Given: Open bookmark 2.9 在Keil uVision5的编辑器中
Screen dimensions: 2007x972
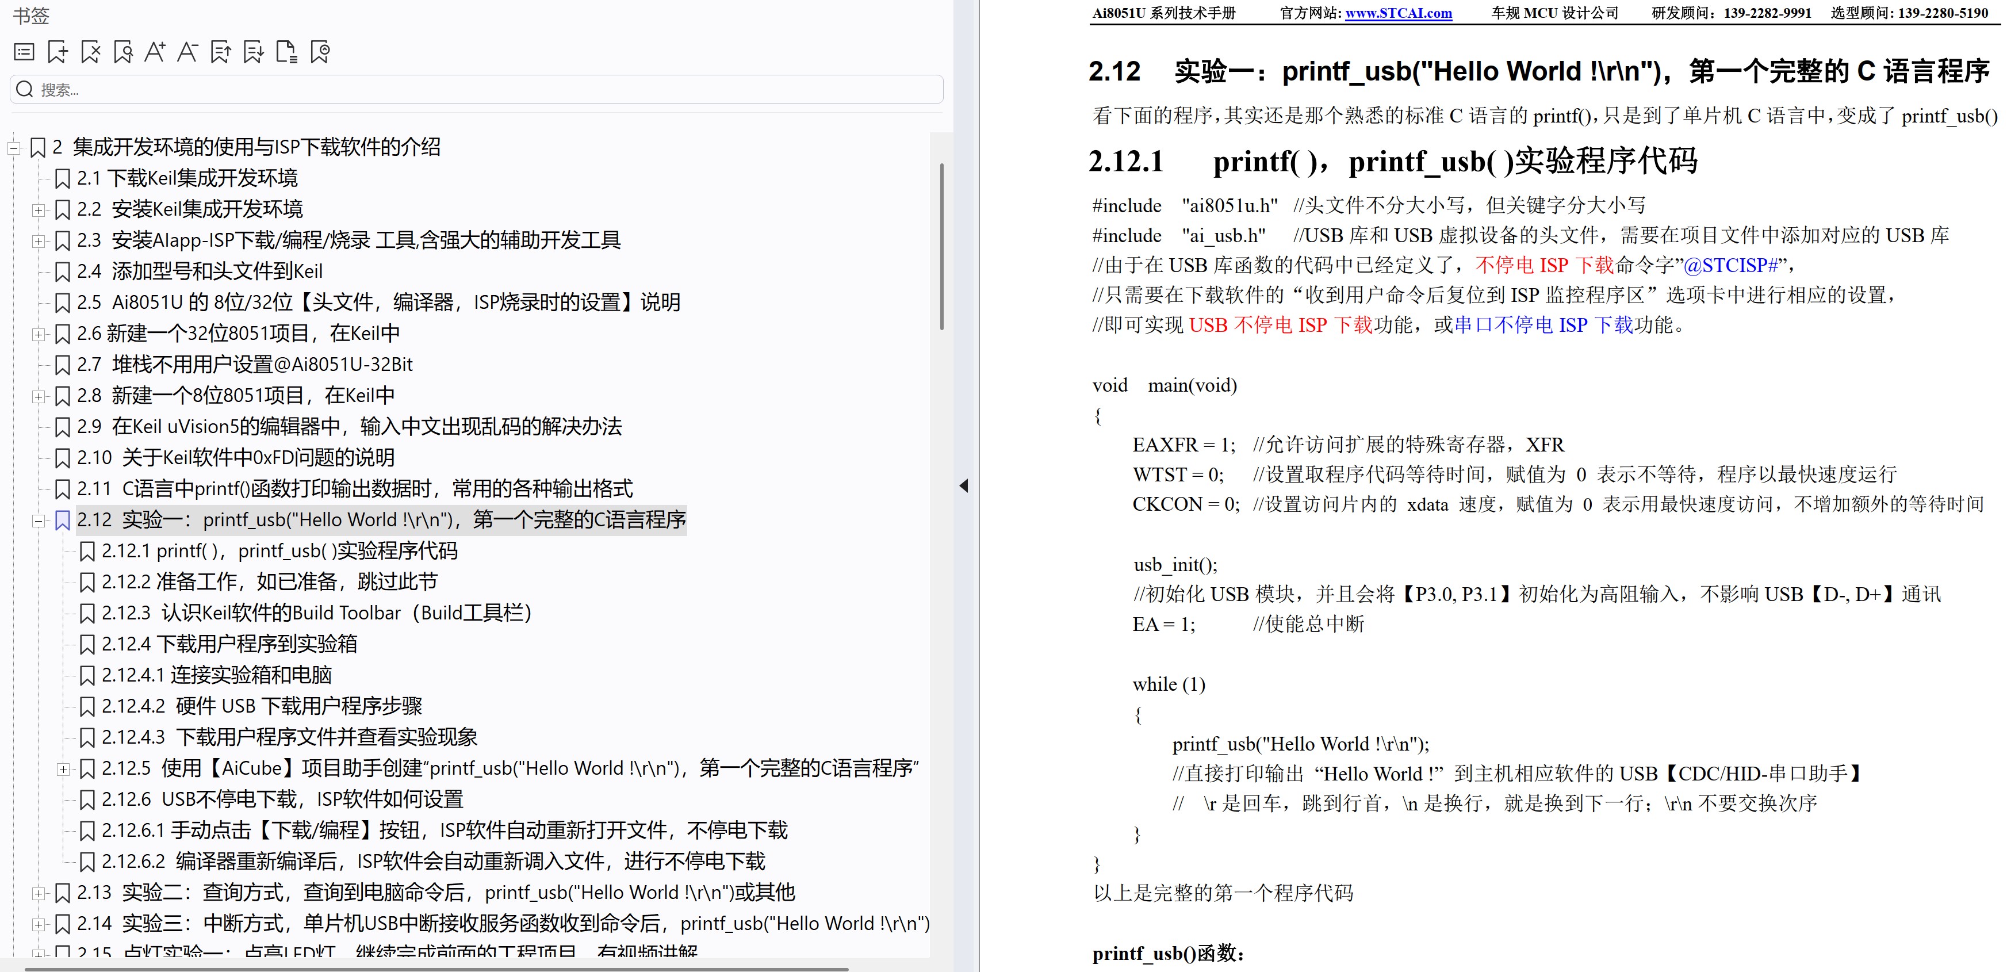Looking at the screenshot, I should click(349, 426).
